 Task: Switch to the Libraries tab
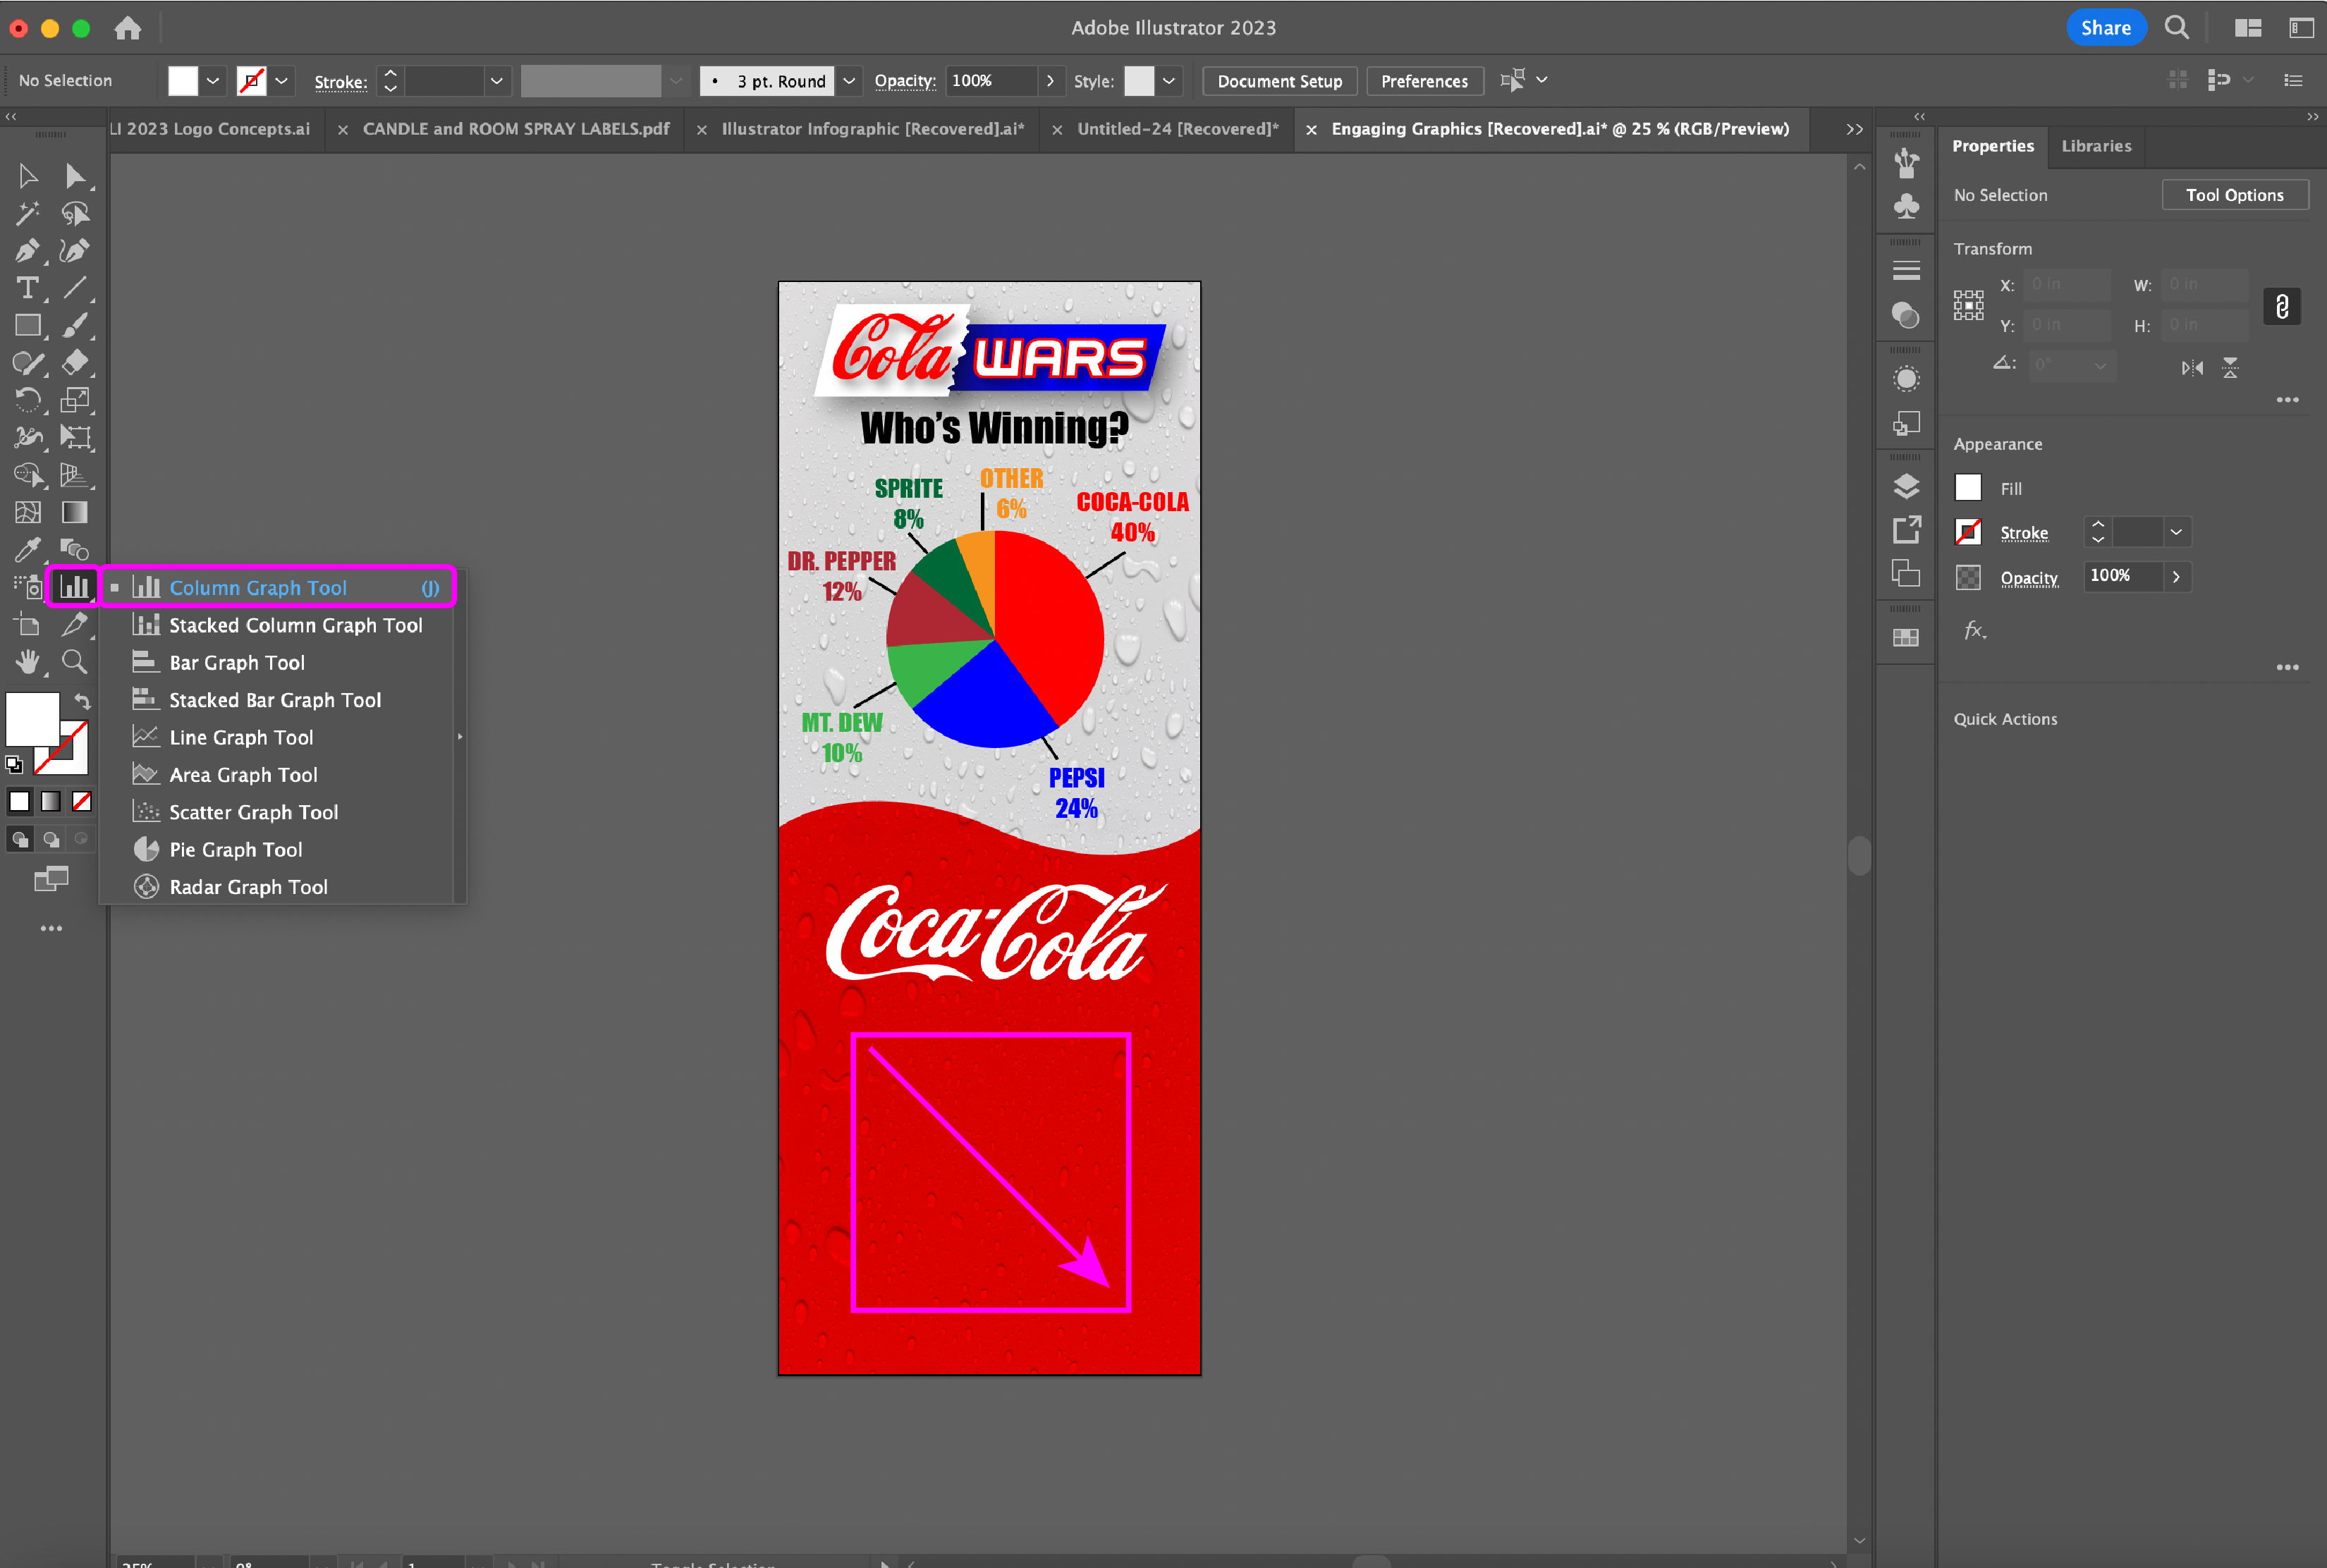(x=2096, y=146)
